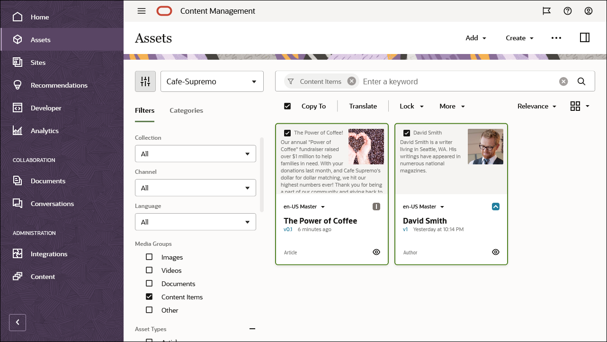Click the Translate button
Viewport: 607px width, 342px height.
tap(363, 106)
